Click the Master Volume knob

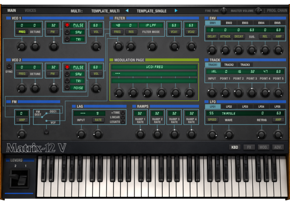[258, 11]
